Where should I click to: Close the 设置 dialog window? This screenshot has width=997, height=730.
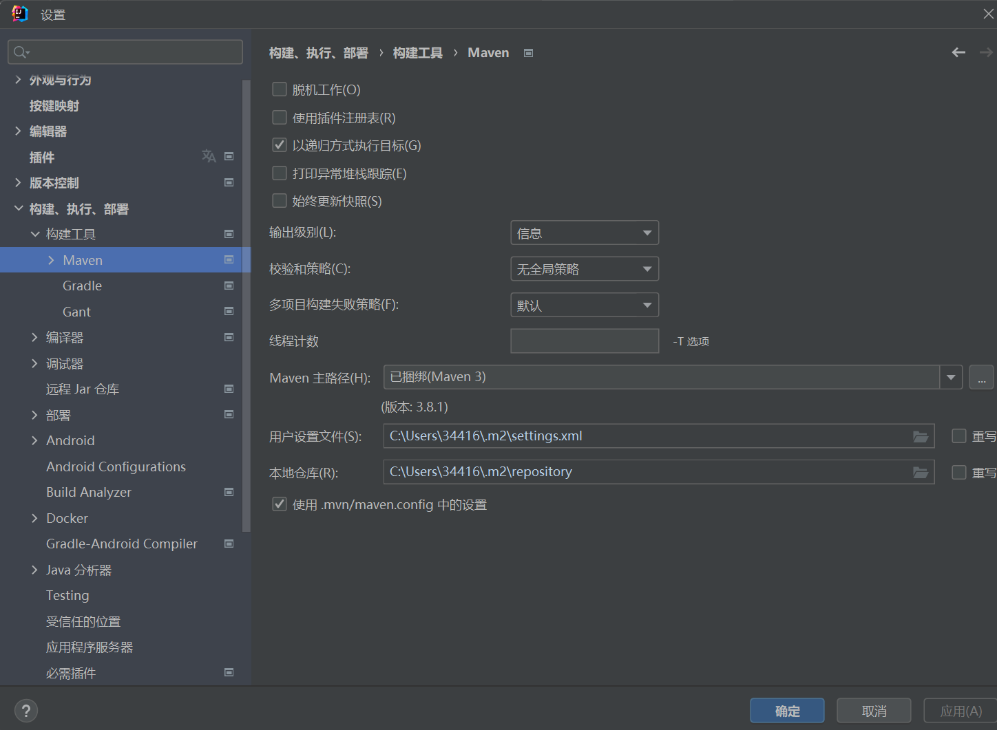pyautogui.click(x=988, y=14)
